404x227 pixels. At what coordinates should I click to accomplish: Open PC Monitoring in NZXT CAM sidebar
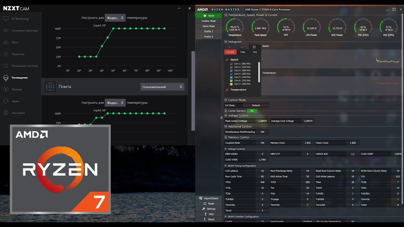[x=20, y=19]
